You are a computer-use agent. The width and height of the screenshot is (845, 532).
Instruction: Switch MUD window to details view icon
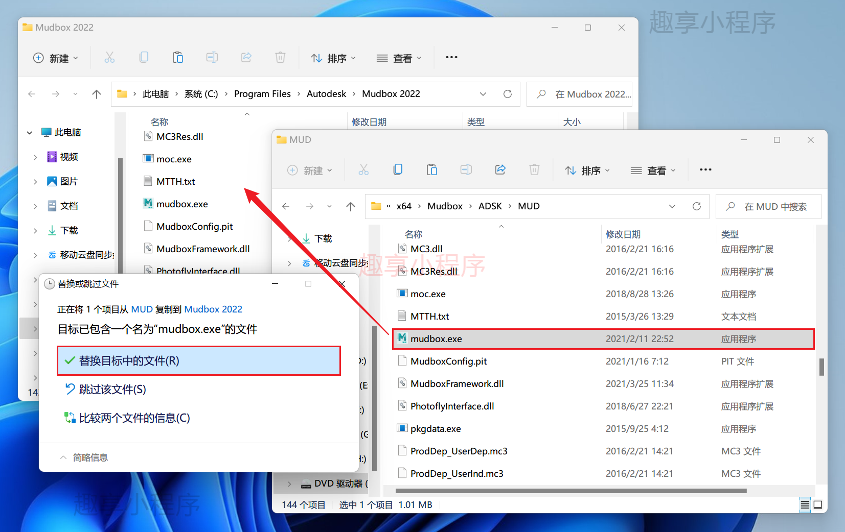[805, 505]
